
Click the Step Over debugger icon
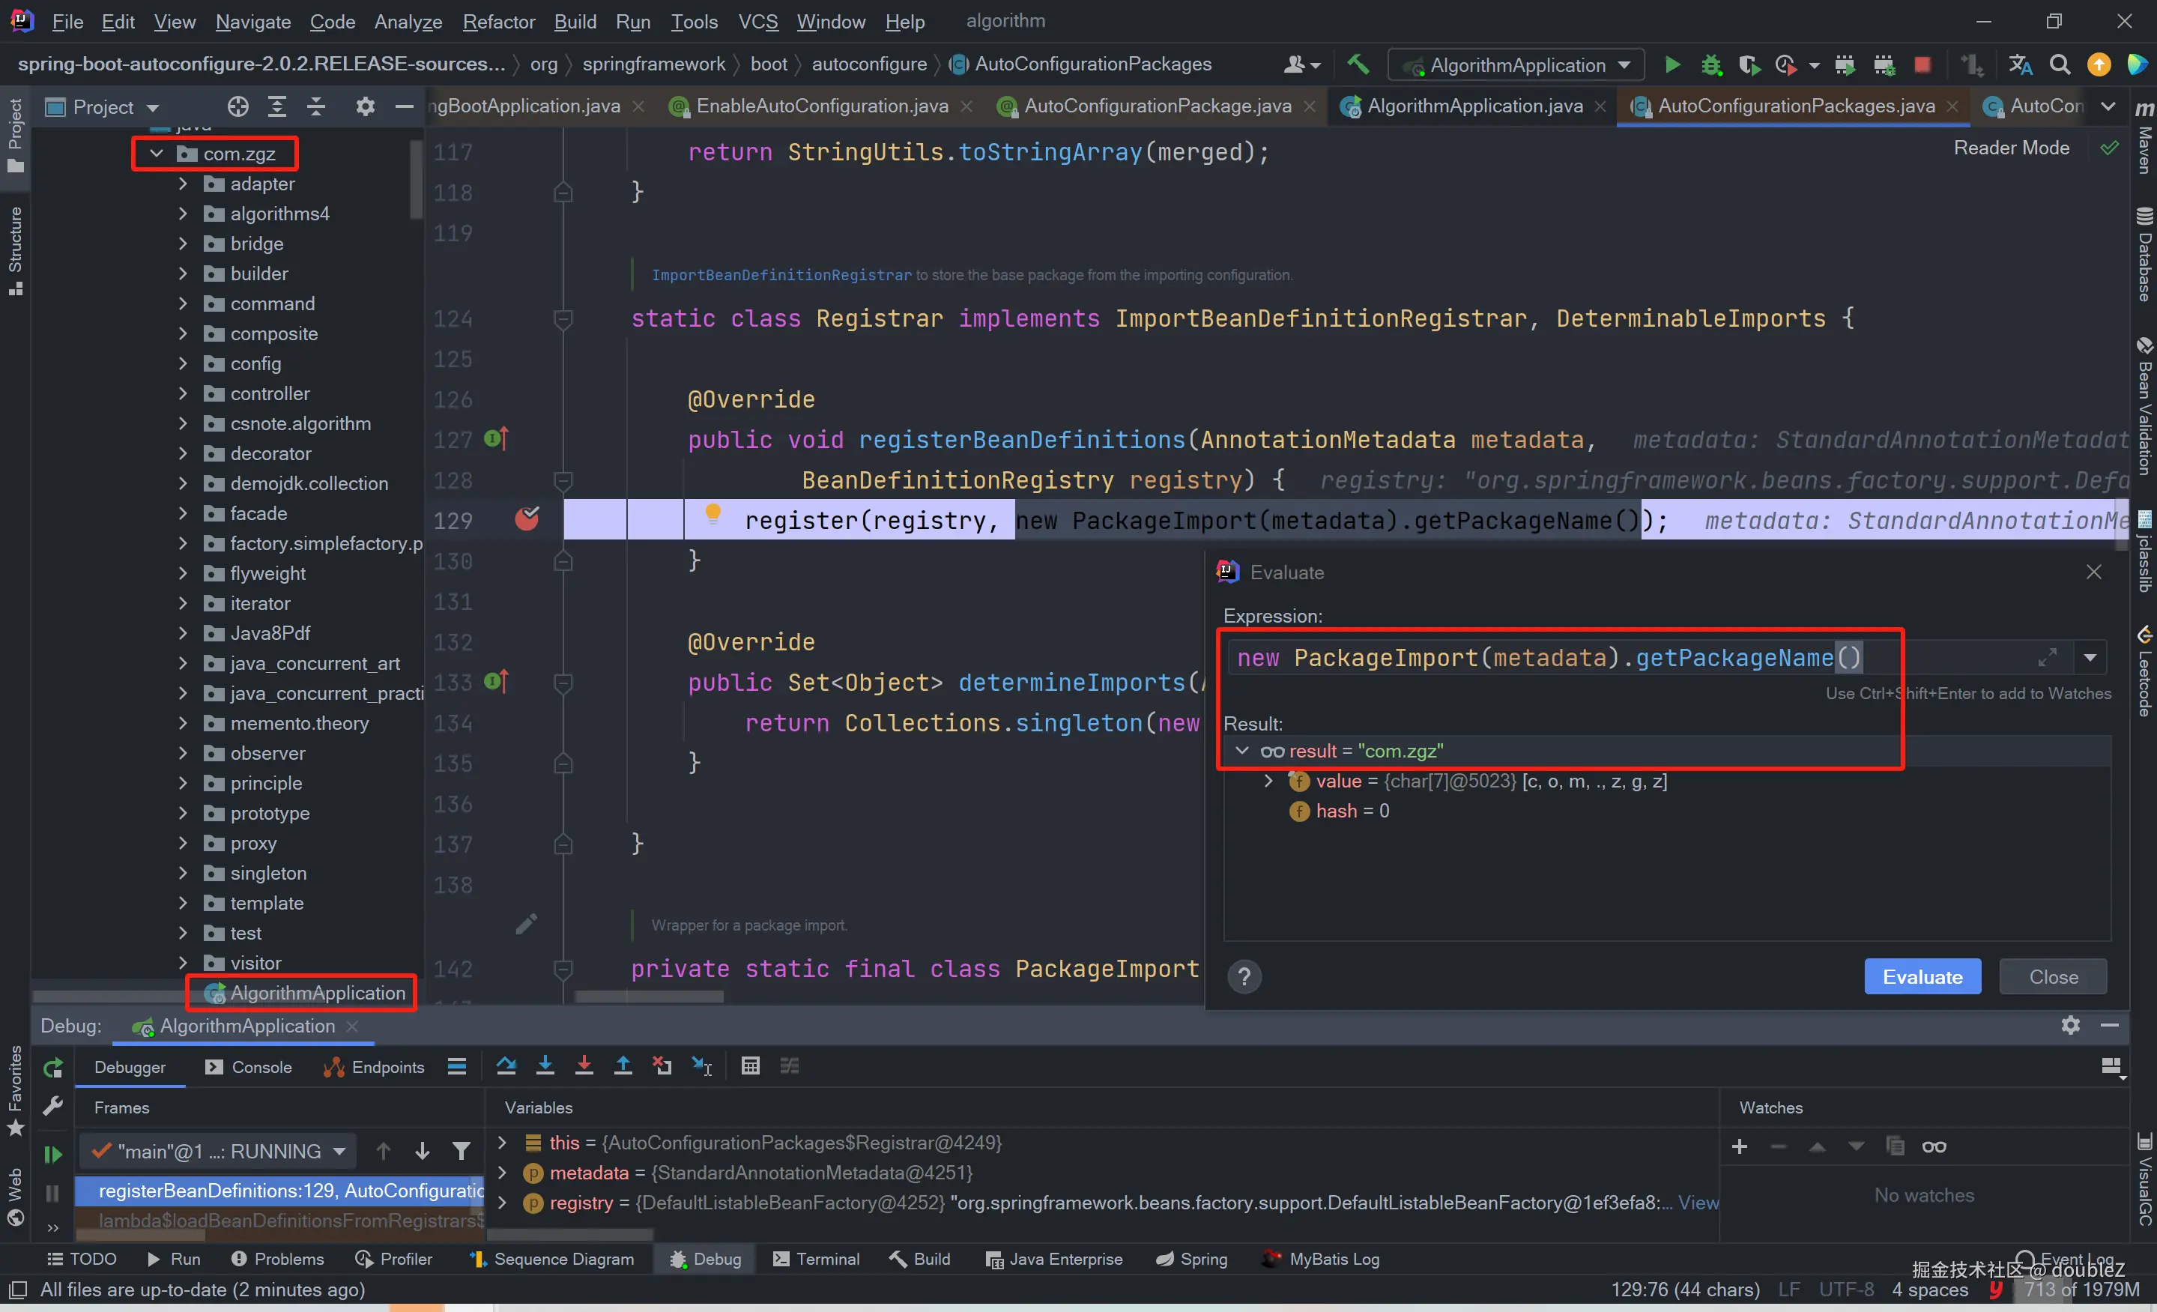506,1065
